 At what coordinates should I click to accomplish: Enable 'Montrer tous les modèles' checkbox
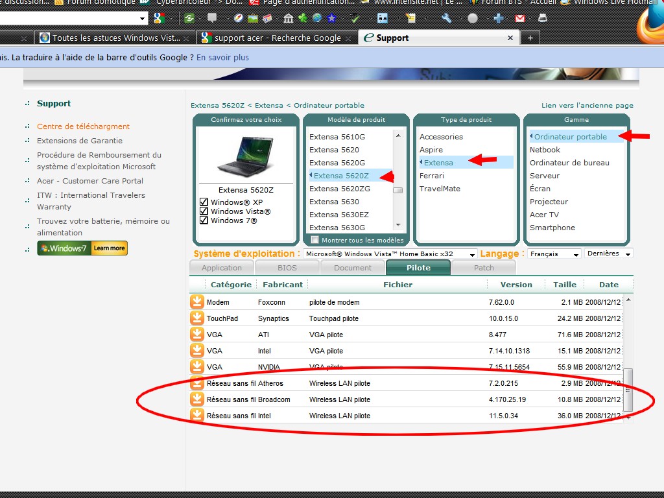pyautogui.click(x=315, y=240)
